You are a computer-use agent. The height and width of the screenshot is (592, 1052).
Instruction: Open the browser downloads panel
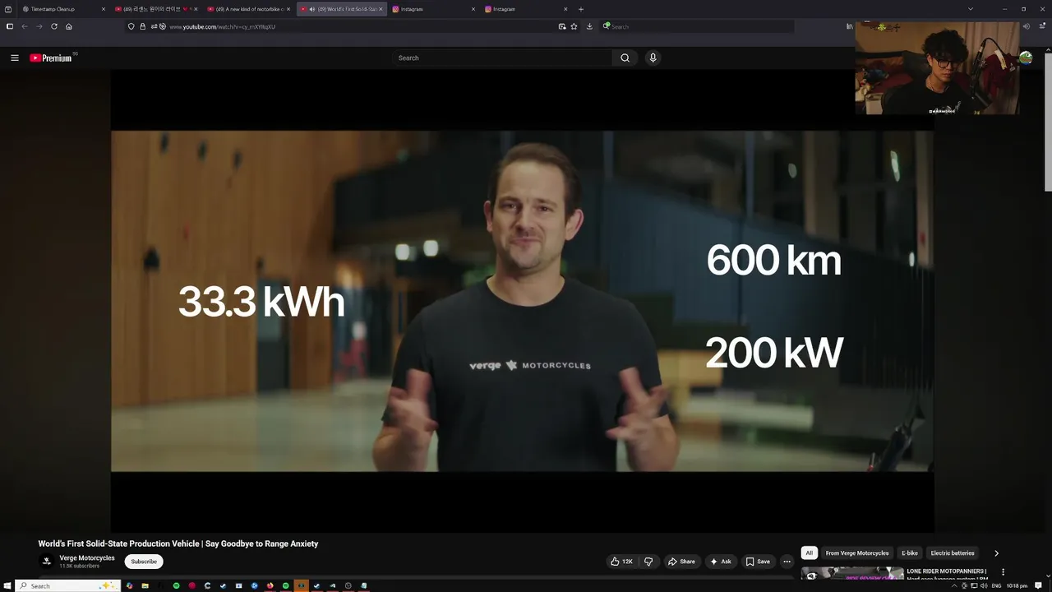pyautogui.click(x=589, y=26)
